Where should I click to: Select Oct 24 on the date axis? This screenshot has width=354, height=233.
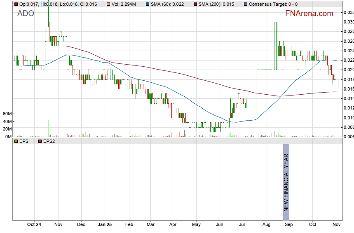(34, 225)
